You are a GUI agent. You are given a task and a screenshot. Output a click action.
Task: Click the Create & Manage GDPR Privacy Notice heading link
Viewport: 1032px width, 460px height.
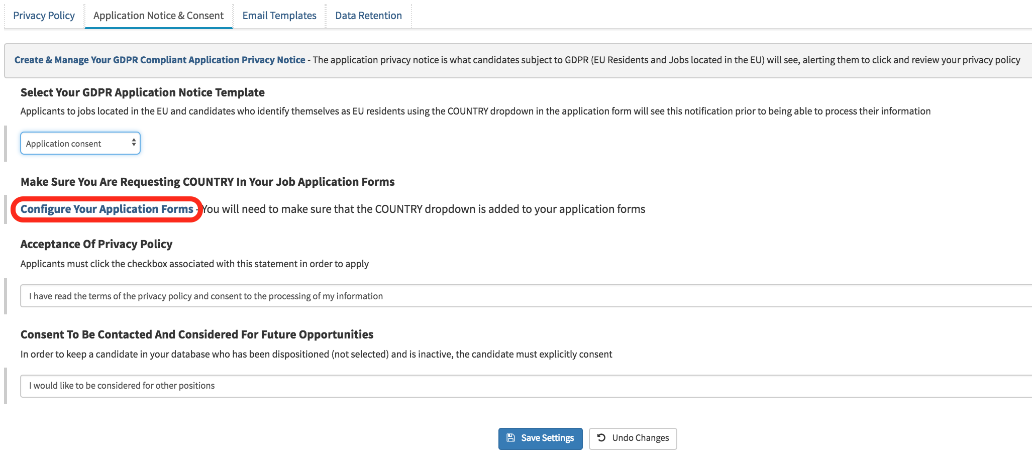pos(159,59)
